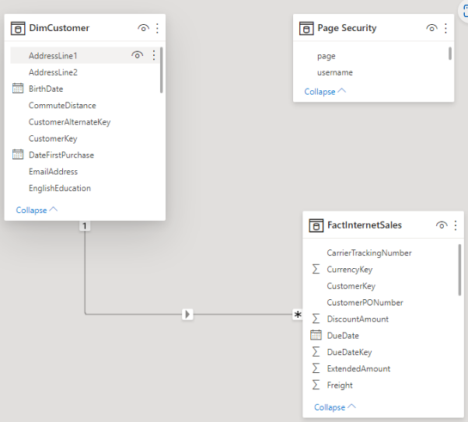Image resolution: width=468 pixels, height=422 pixels.
Task: Open more options for AddressLine1 column
Action: click(x=154, y=55)
